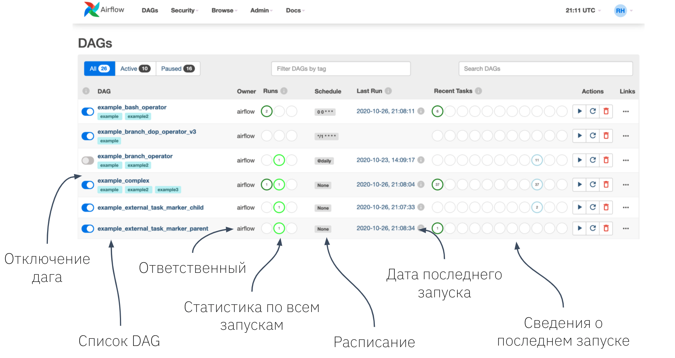
Task: Select the Active 10 filter tab
Action: [x=135, y=69]
